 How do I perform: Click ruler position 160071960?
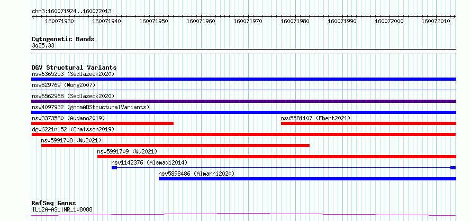click(201, 21)
